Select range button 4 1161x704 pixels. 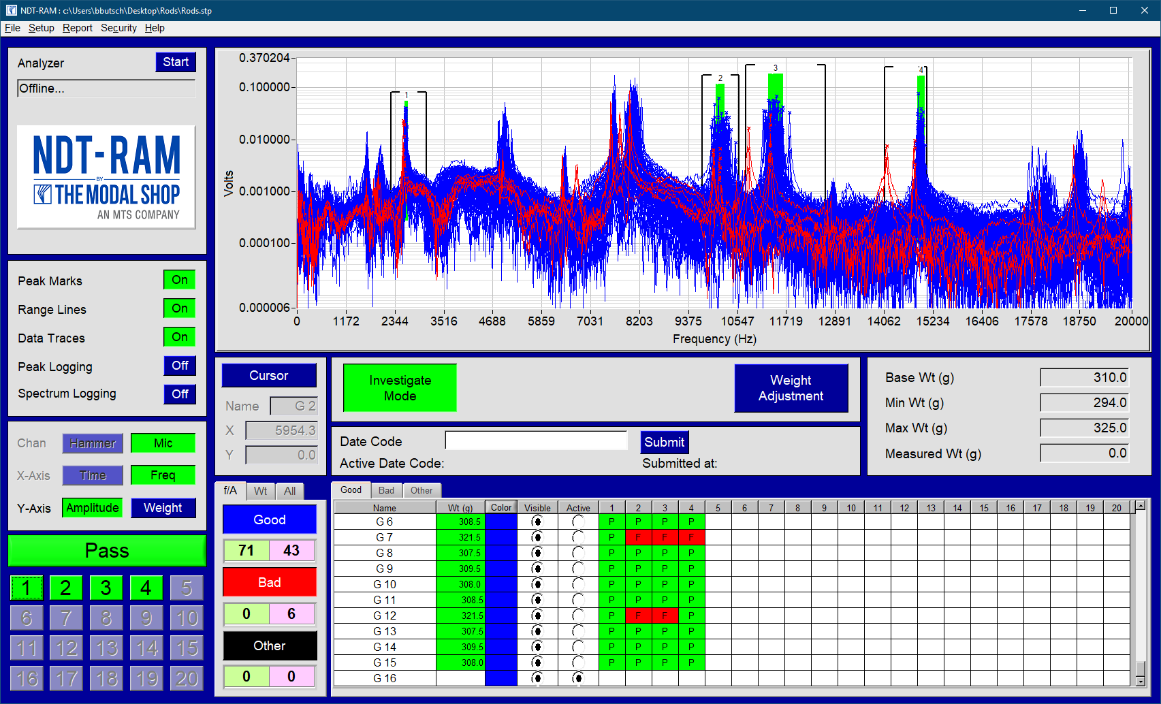(146, 588)
